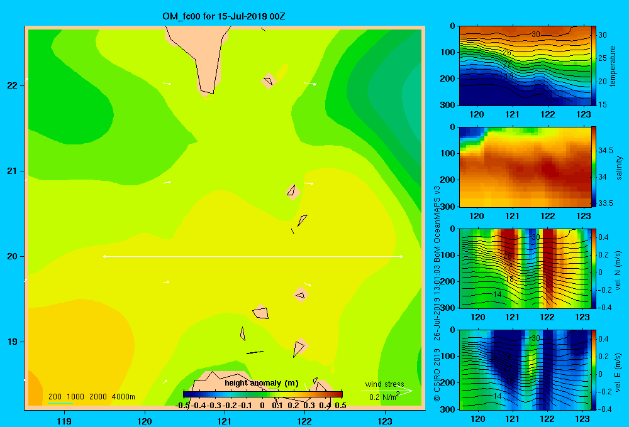Click the west endpoint of the white transect line
629x427 pixels.
coord(104,256)
